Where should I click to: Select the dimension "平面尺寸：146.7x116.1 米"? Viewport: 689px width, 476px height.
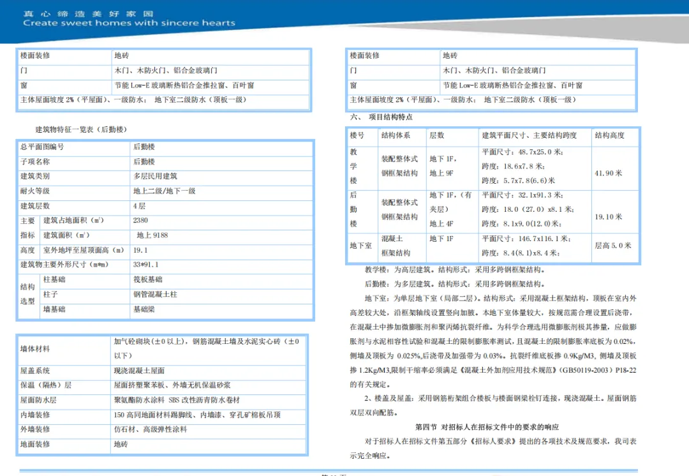coord(526,239)
